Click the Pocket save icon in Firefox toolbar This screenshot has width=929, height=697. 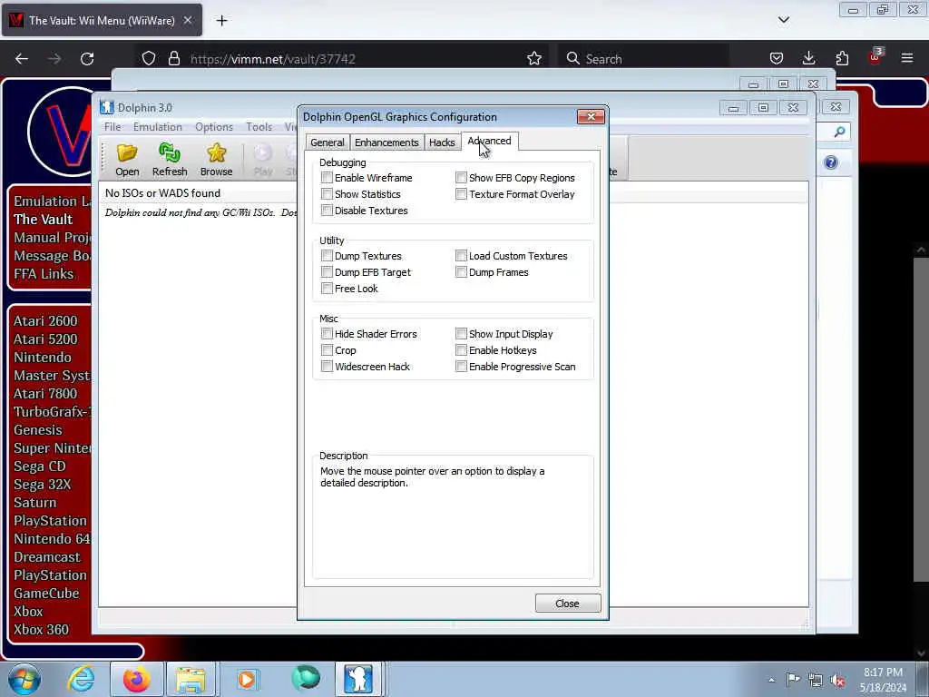click(x=777, y=58)
